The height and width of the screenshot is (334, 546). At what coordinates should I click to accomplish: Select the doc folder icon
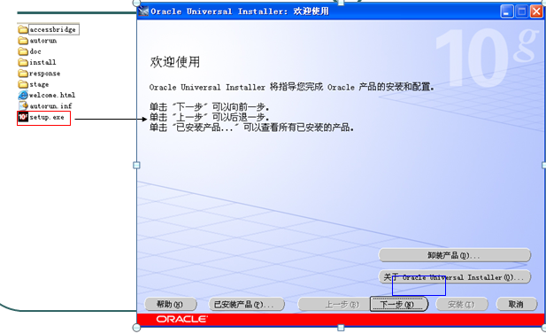click(x=23, y=51)
